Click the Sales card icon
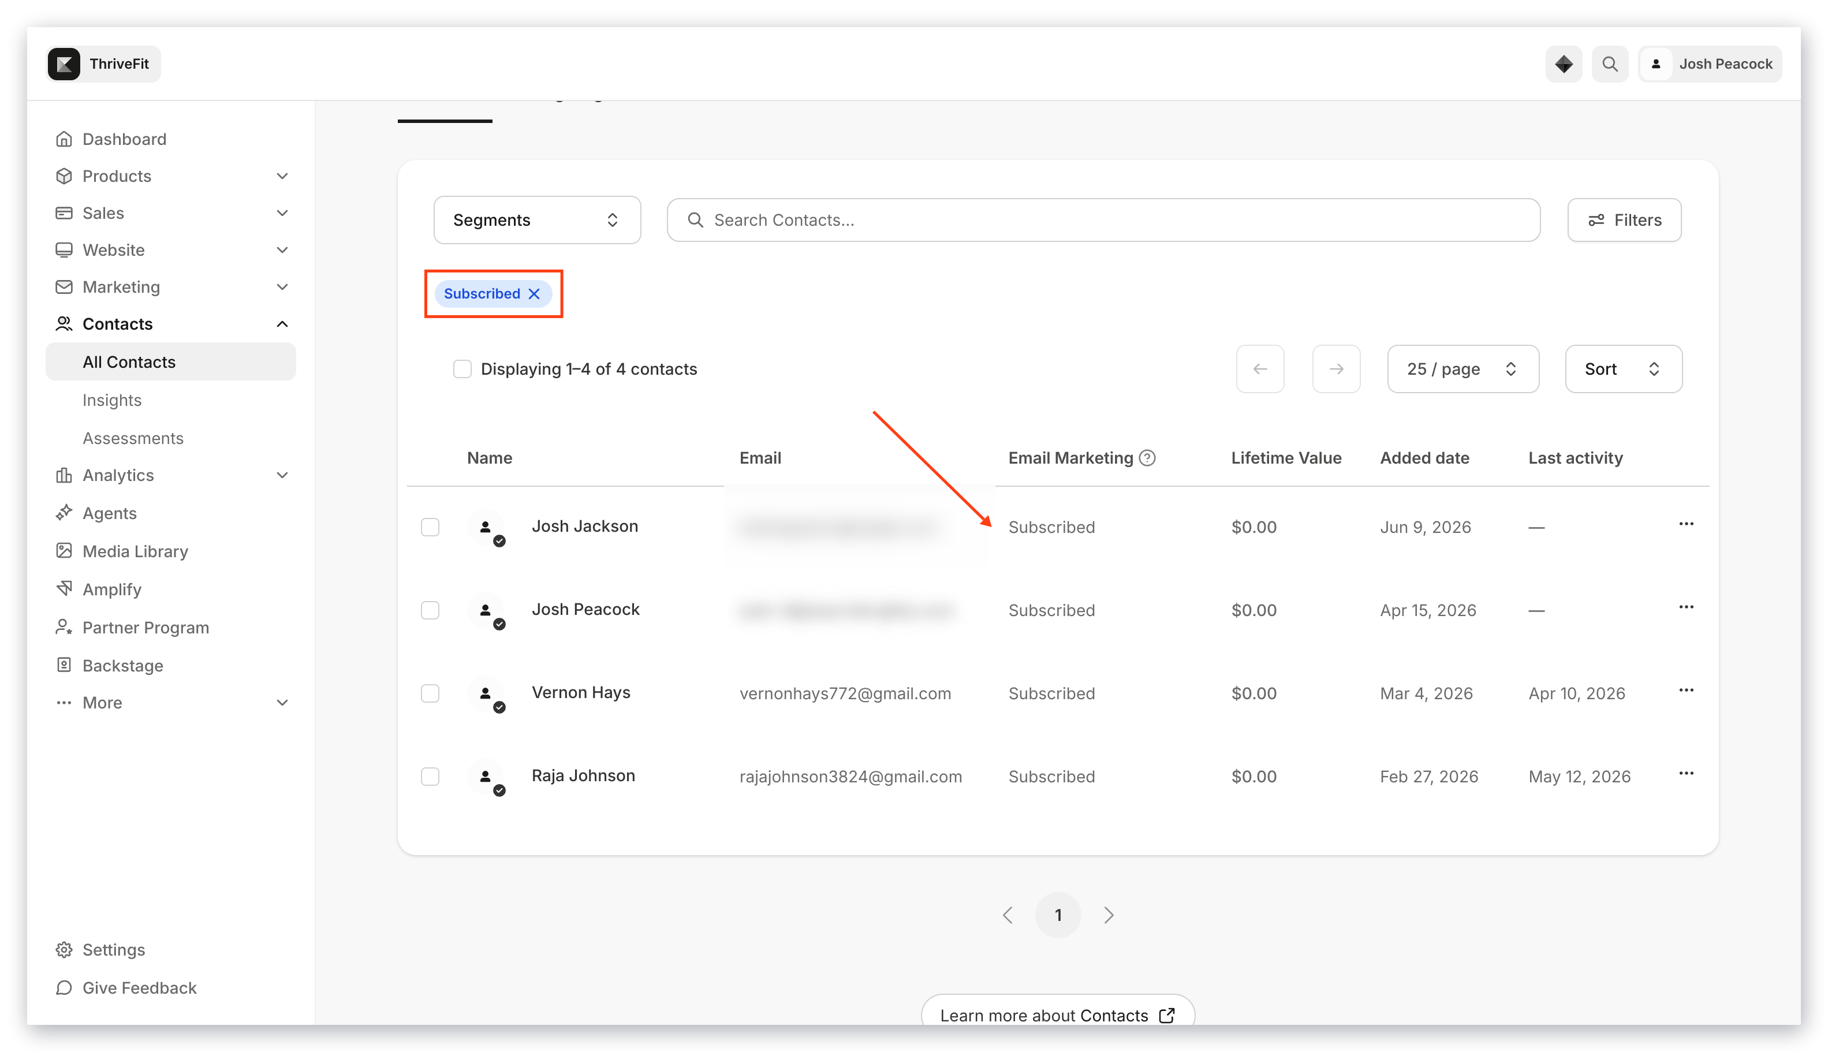 click(x=64, y=212)
